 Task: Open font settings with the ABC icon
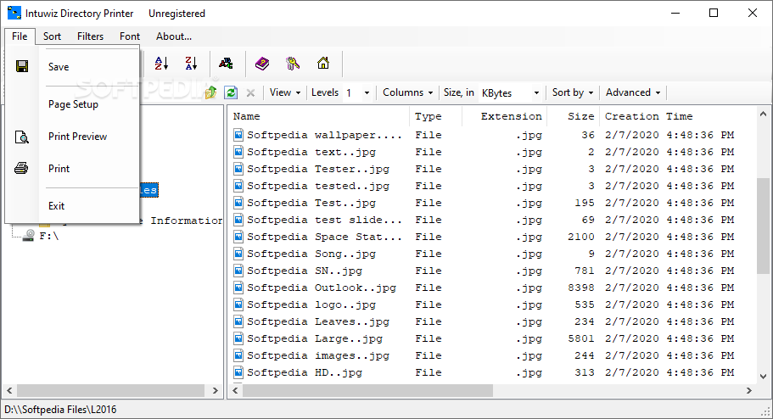pyautogui.click(x=226, y=63)
